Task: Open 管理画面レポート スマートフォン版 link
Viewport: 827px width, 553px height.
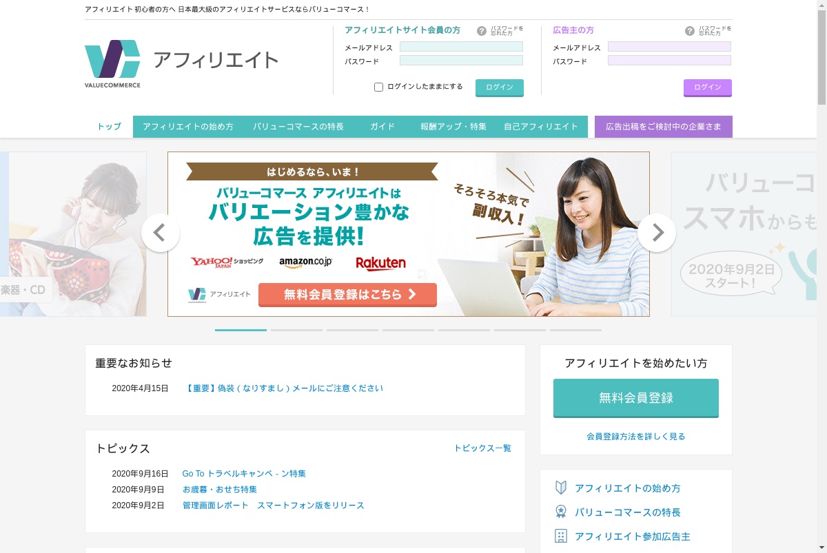Action: (274, 505)
